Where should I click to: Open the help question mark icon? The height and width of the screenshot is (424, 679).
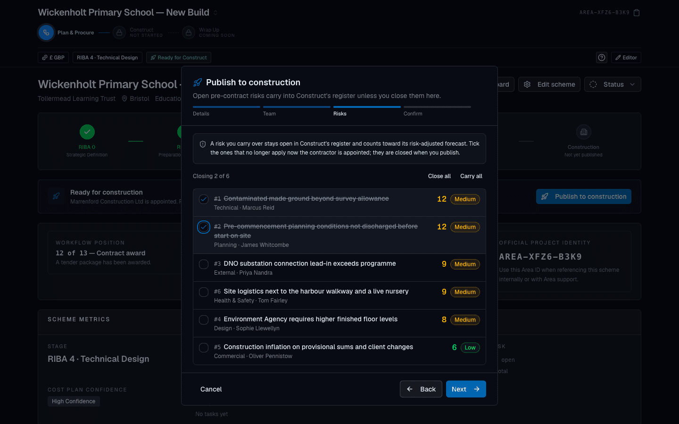click(602, 57)
